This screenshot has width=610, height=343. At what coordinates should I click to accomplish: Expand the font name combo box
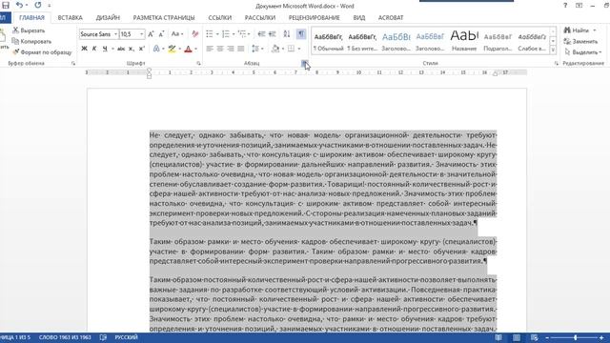115,34
